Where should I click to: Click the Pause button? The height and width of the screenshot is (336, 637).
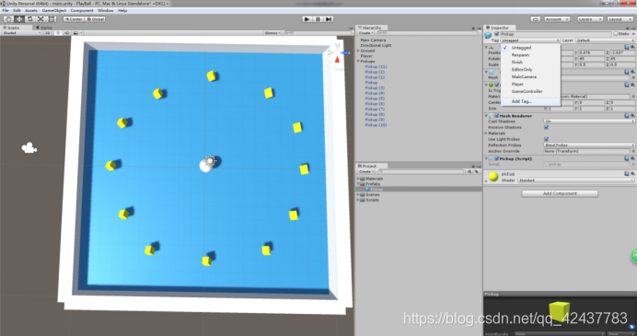tap(318, 19)
